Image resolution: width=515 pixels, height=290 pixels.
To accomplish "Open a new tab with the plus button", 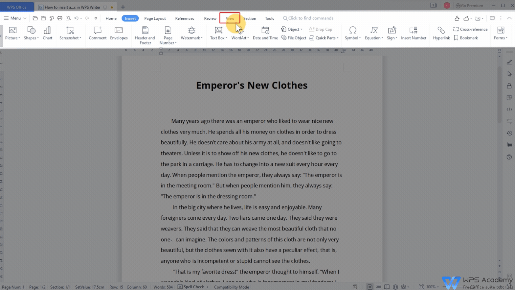I will [x=123, y=7].
